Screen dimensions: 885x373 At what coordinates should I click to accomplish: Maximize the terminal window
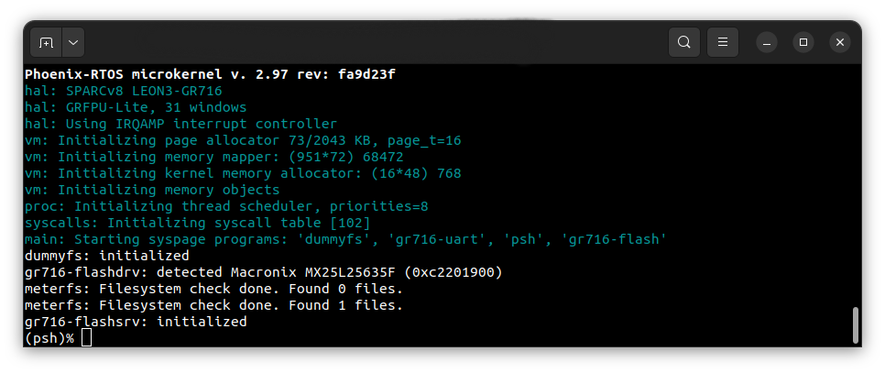click(803, 42)
